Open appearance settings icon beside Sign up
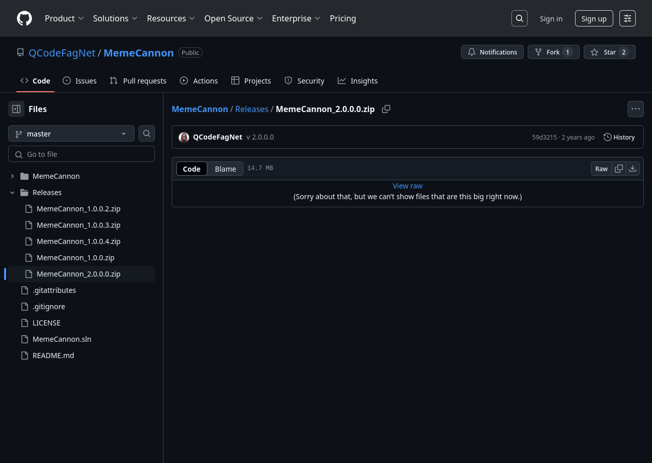The width and height of the screenshot is (652, 463). pyautogui.click(x=628, y=18)
